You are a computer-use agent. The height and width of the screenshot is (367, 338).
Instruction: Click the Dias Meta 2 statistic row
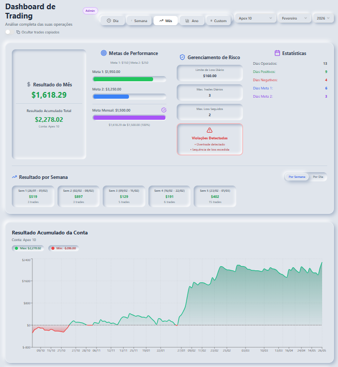[x=290, y=97]
